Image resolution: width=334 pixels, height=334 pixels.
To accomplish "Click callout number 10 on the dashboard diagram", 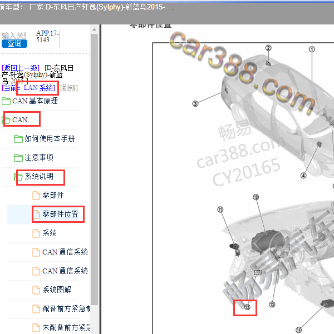I will tap(256, 197).
